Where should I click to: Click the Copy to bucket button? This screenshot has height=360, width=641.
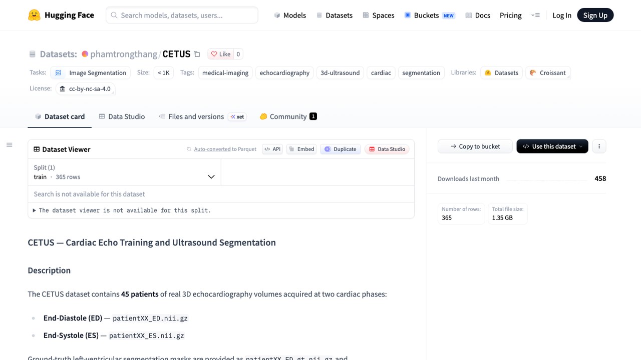475,146
